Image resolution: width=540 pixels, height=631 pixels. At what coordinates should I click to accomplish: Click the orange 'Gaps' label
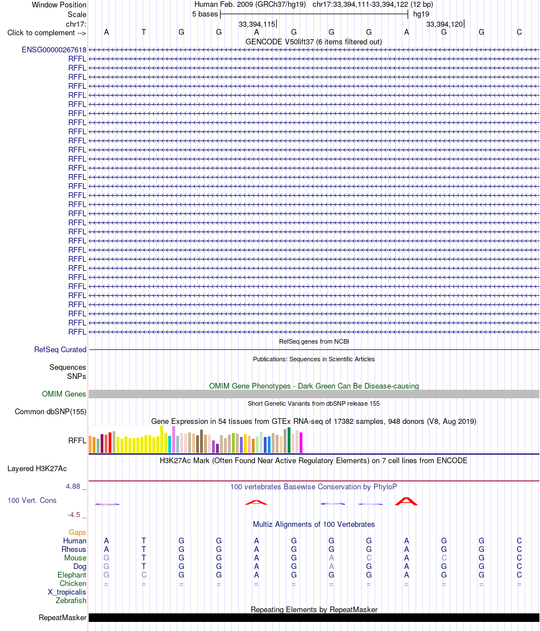pos(77,533)
